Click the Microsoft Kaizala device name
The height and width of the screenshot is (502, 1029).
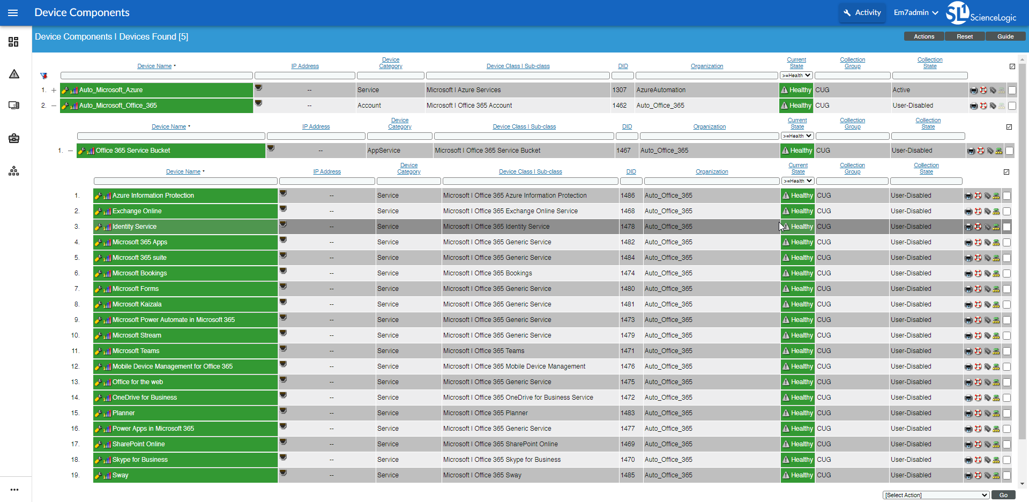[x=137, y=304]
